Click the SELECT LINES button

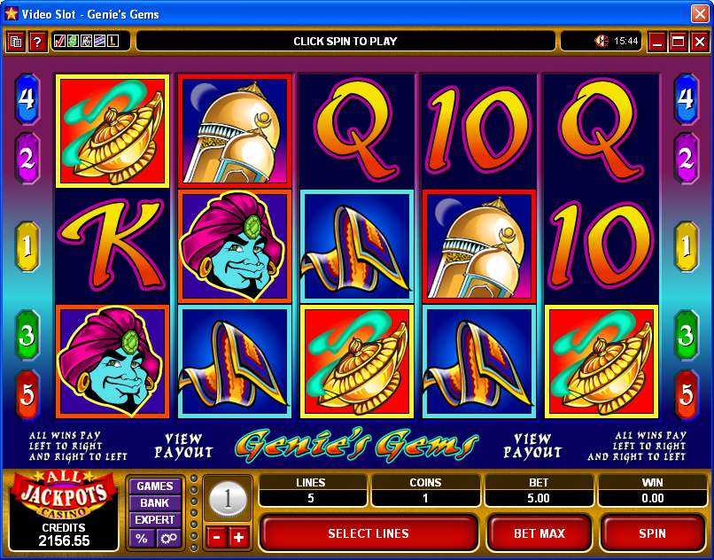[x=369, y=533]
